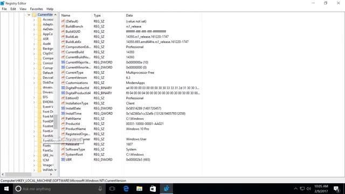The image size is (345, 194).
Task: Click the volume icon in tray
Action: point(309,189)
